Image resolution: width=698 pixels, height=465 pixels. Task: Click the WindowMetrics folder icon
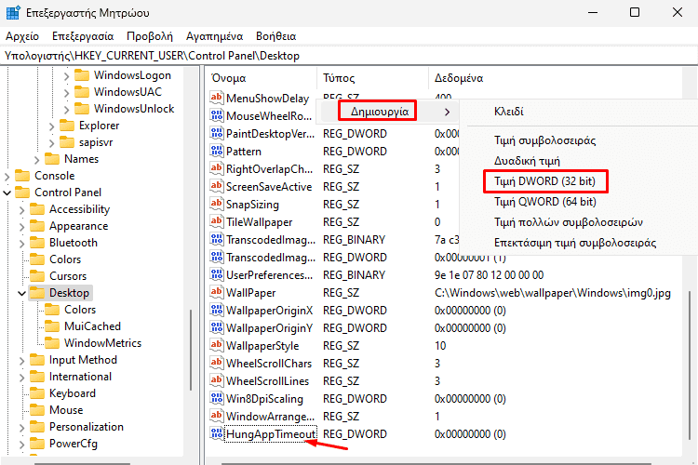click(52, 343)
